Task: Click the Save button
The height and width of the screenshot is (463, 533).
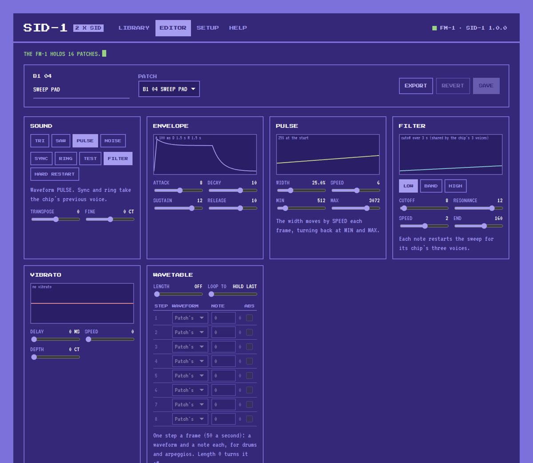Action: tap(486, 86)
